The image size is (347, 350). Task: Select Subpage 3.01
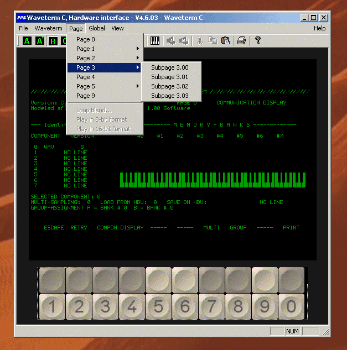172,77
